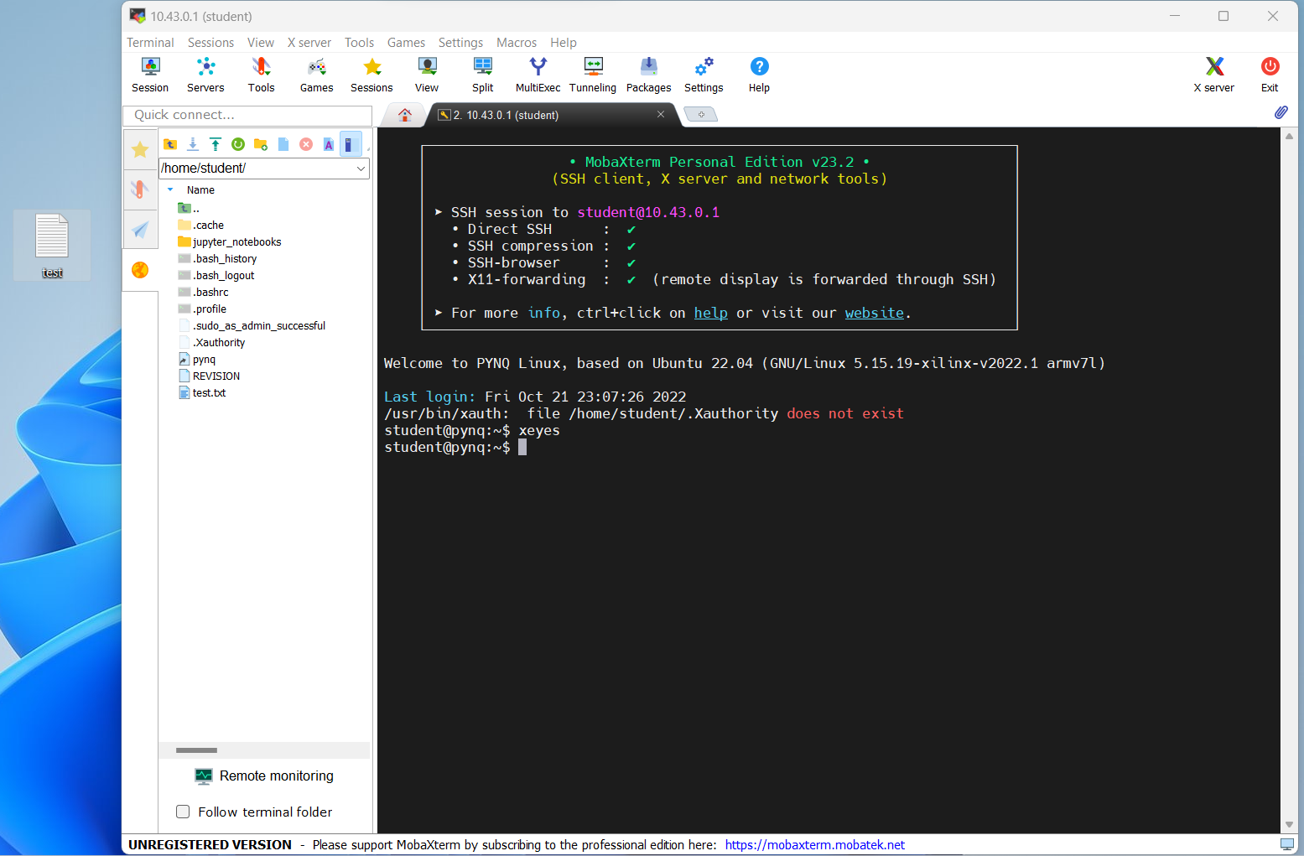Screen dimensions: 1304x856
Task: Open the /home/student/ path dropdown
Action: point(361,169)
